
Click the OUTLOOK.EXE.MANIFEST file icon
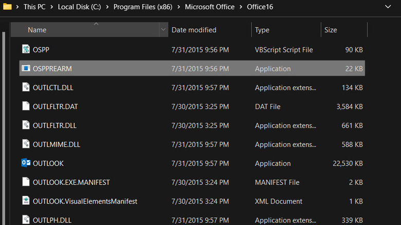26,181
